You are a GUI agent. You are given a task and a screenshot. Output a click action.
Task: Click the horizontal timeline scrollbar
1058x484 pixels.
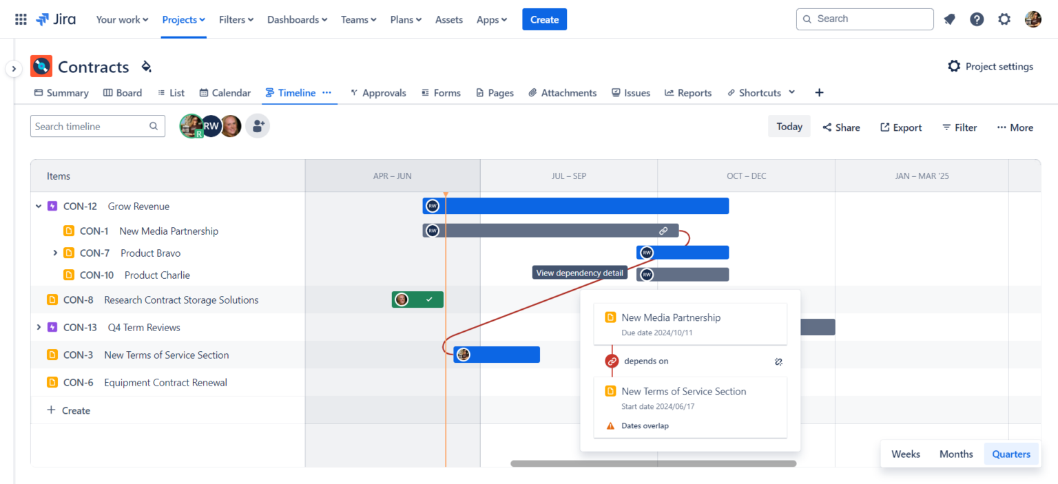point(653,463)
